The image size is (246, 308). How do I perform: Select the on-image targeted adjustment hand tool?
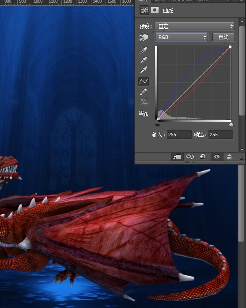(x=144, y=37)
